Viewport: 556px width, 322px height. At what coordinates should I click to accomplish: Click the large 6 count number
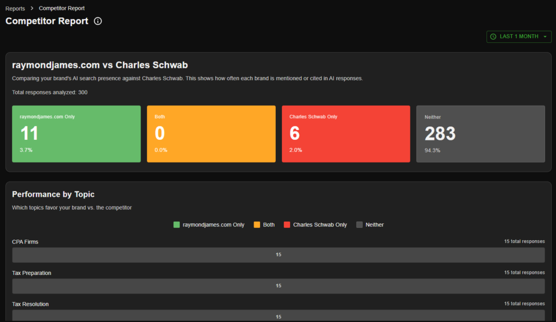click(295, 133)
